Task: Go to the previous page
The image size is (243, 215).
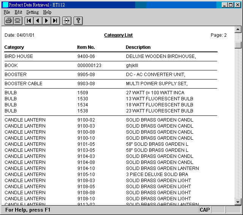Action: 38,20
